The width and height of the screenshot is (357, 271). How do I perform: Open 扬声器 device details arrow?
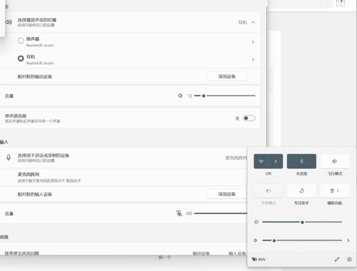pyautogui.click(x=253, y=42)
